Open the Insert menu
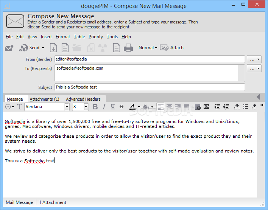 coord(46,37)
